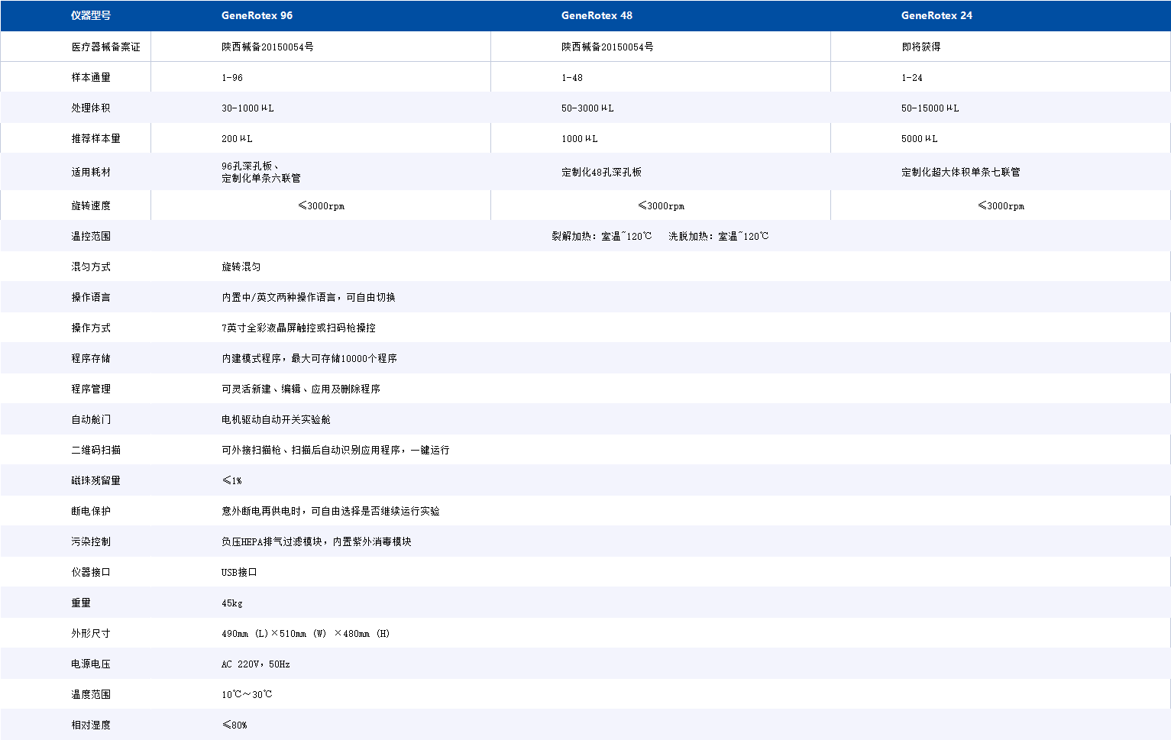The width and height of the screenshot is (1171, 740).
Task: Click the '裂解加热：室温~120℃' text
Action: tap(602, 236)
